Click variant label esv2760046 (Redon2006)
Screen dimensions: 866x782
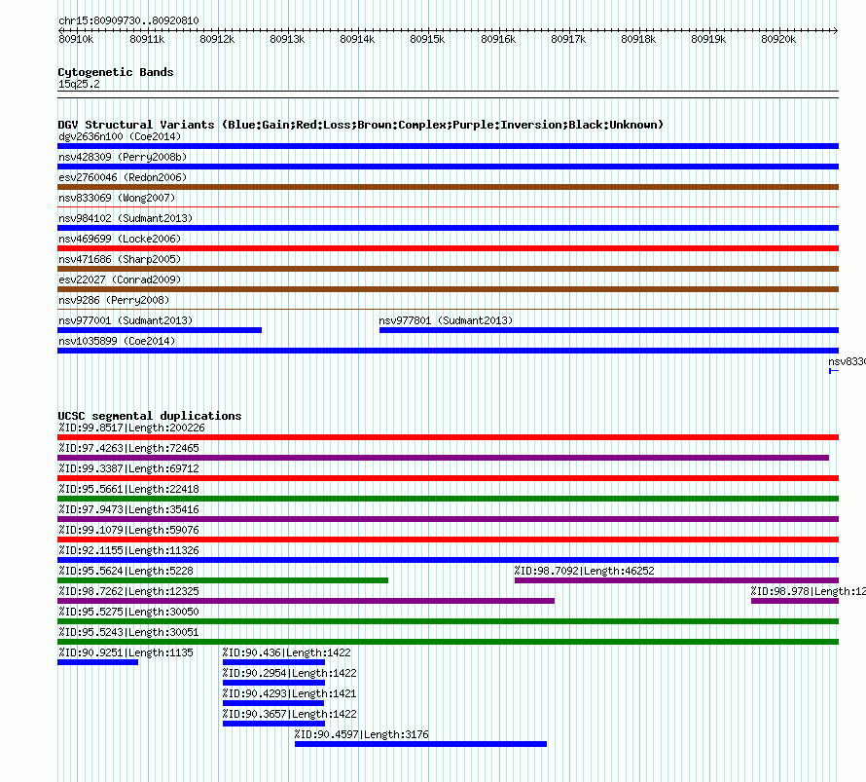[x=123, y=177]
